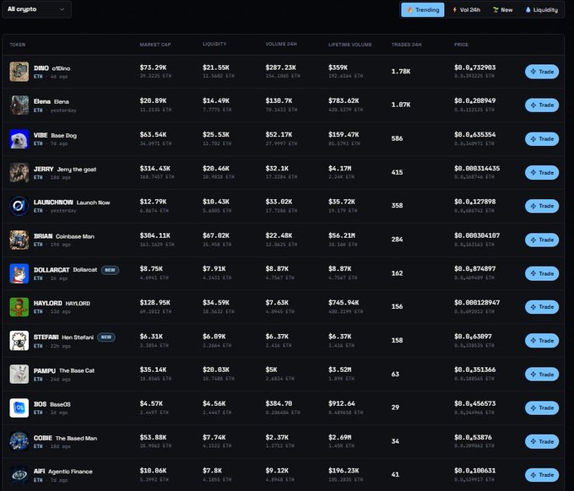Screen dimensions: 574x491
Task: Sort by Lifetime Volume column header
Action: point(350,45)
